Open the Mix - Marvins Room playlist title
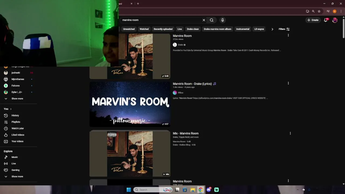 pyautogui.click(x=186, y=133)
